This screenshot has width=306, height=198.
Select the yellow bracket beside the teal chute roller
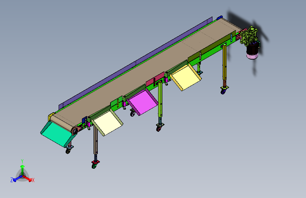(x=51, y=117)
